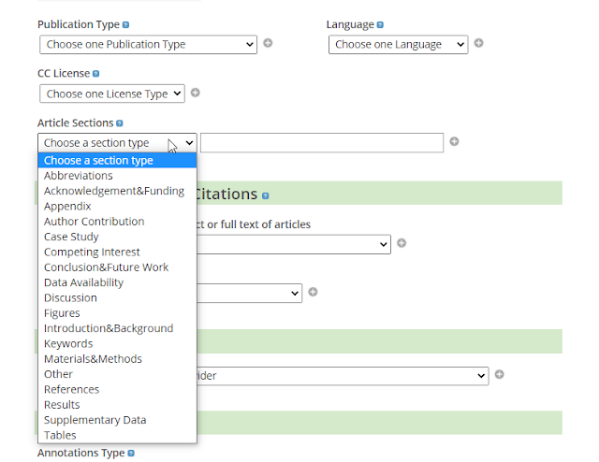Click the plus icon next to License Type
This screenshot has height=462, width=599.
196,93
